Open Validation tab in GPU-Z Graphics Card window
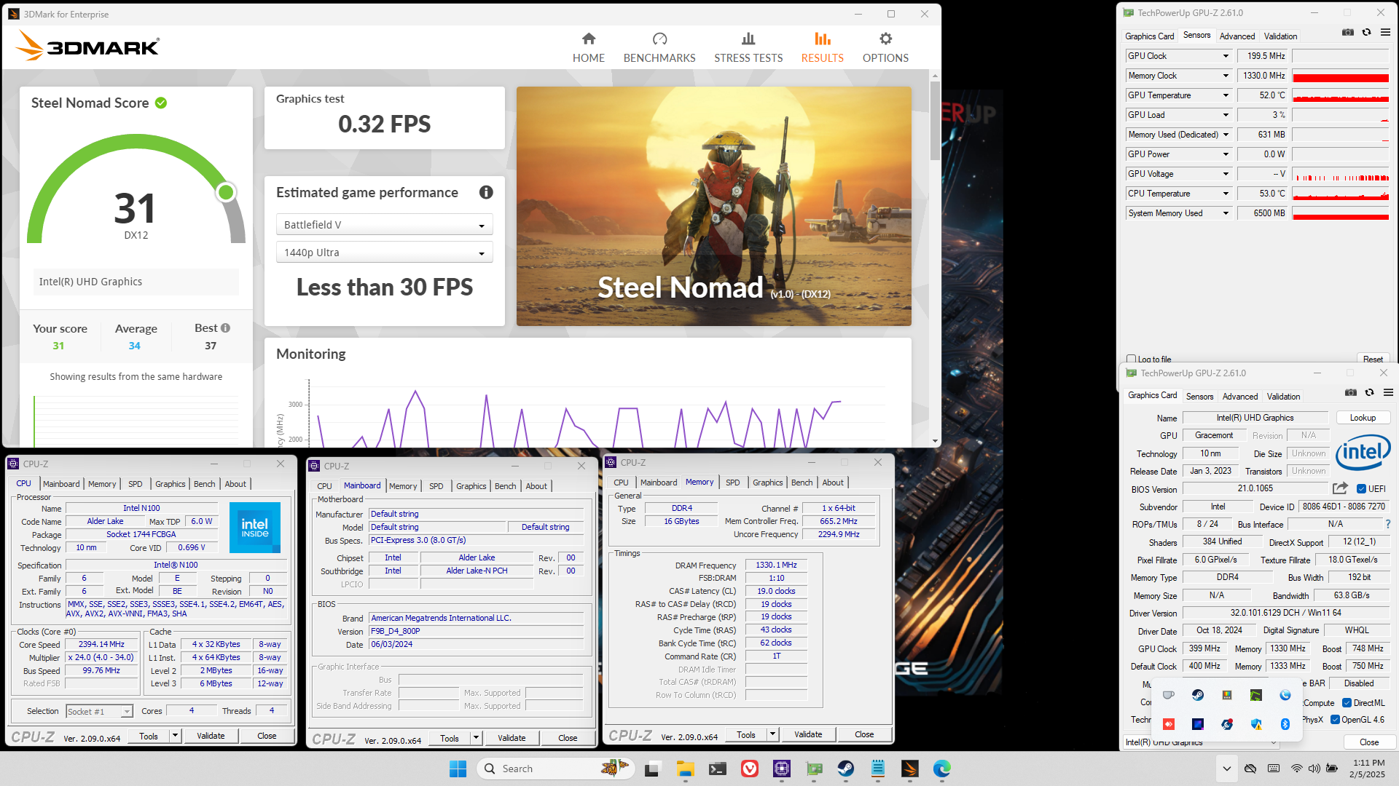 (x=1283, y=396)
